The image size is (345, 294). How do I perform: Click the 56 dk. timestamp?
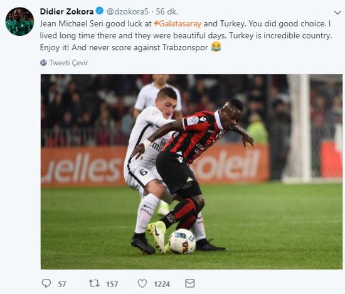(167, 11)
